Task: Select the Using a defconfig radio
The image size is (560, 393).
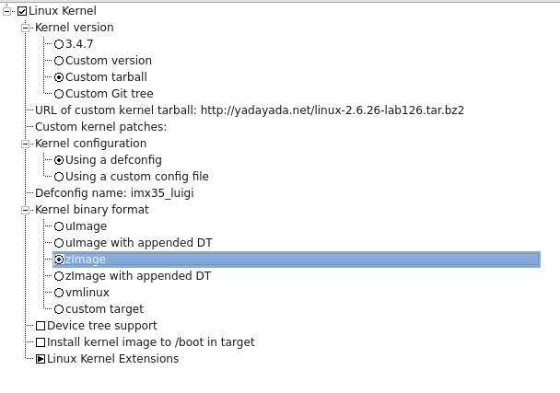Action: pyautogui.click(x=59, y=160)
